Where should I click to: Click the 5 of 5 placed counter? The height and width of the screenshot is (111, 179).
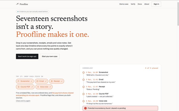click(x=152, y=68)
